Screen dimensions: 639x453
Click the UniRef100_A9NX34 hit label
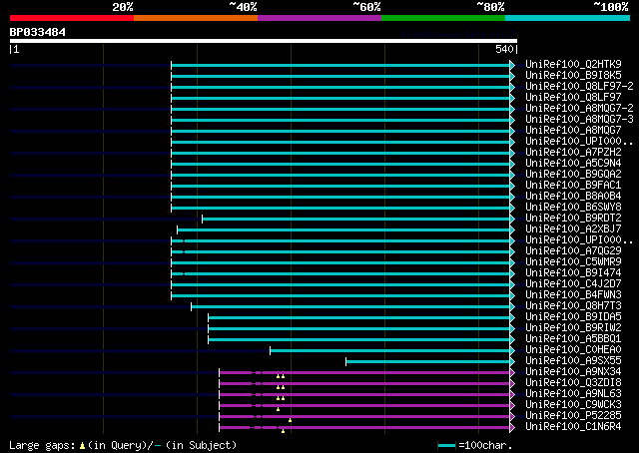pyautogui.click(x=573, y=372)
